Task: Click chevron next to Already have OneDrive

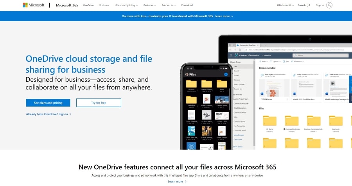Action: [70, 114]
